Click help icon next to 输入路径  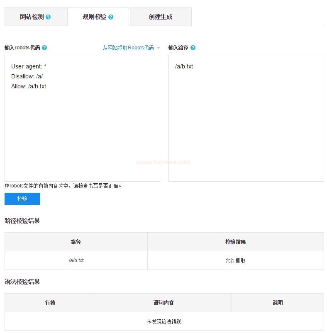pos(193,48)
